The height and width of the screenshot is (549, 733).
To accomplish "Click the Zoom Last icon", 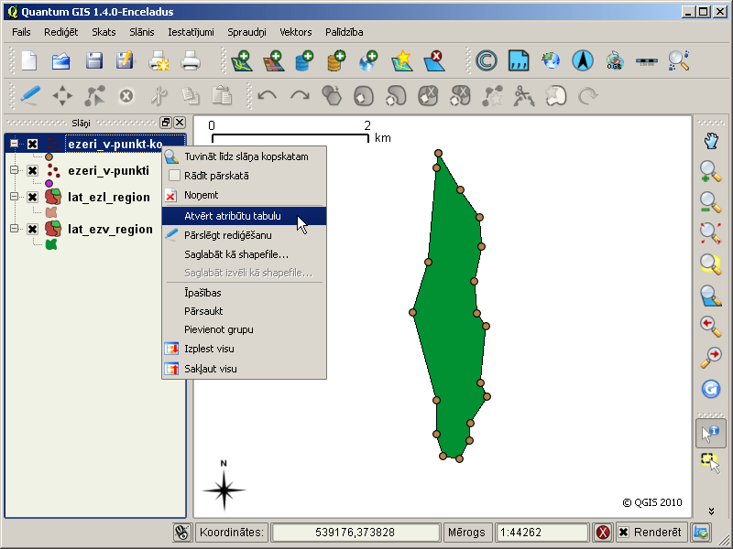I will pos(711,327).
